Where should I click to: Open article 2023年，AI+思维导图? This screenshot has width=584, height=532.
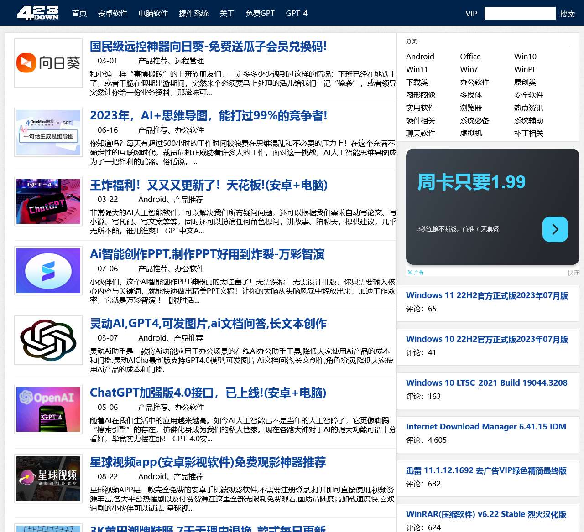209,116
